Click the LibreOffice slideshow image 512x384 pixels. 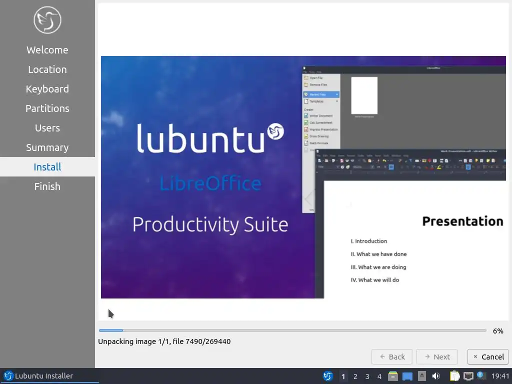tap(303, 177)
